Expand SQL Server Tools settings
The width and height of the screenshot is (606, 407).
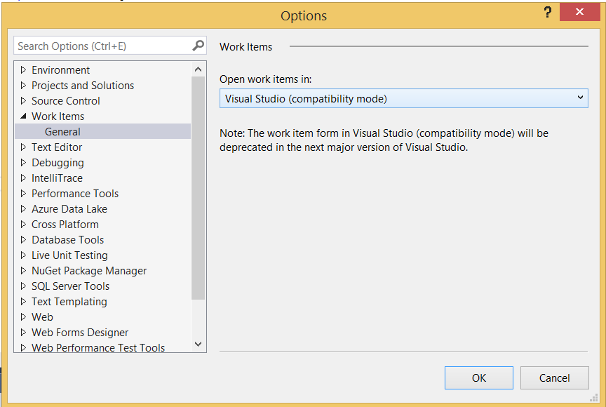22,286
